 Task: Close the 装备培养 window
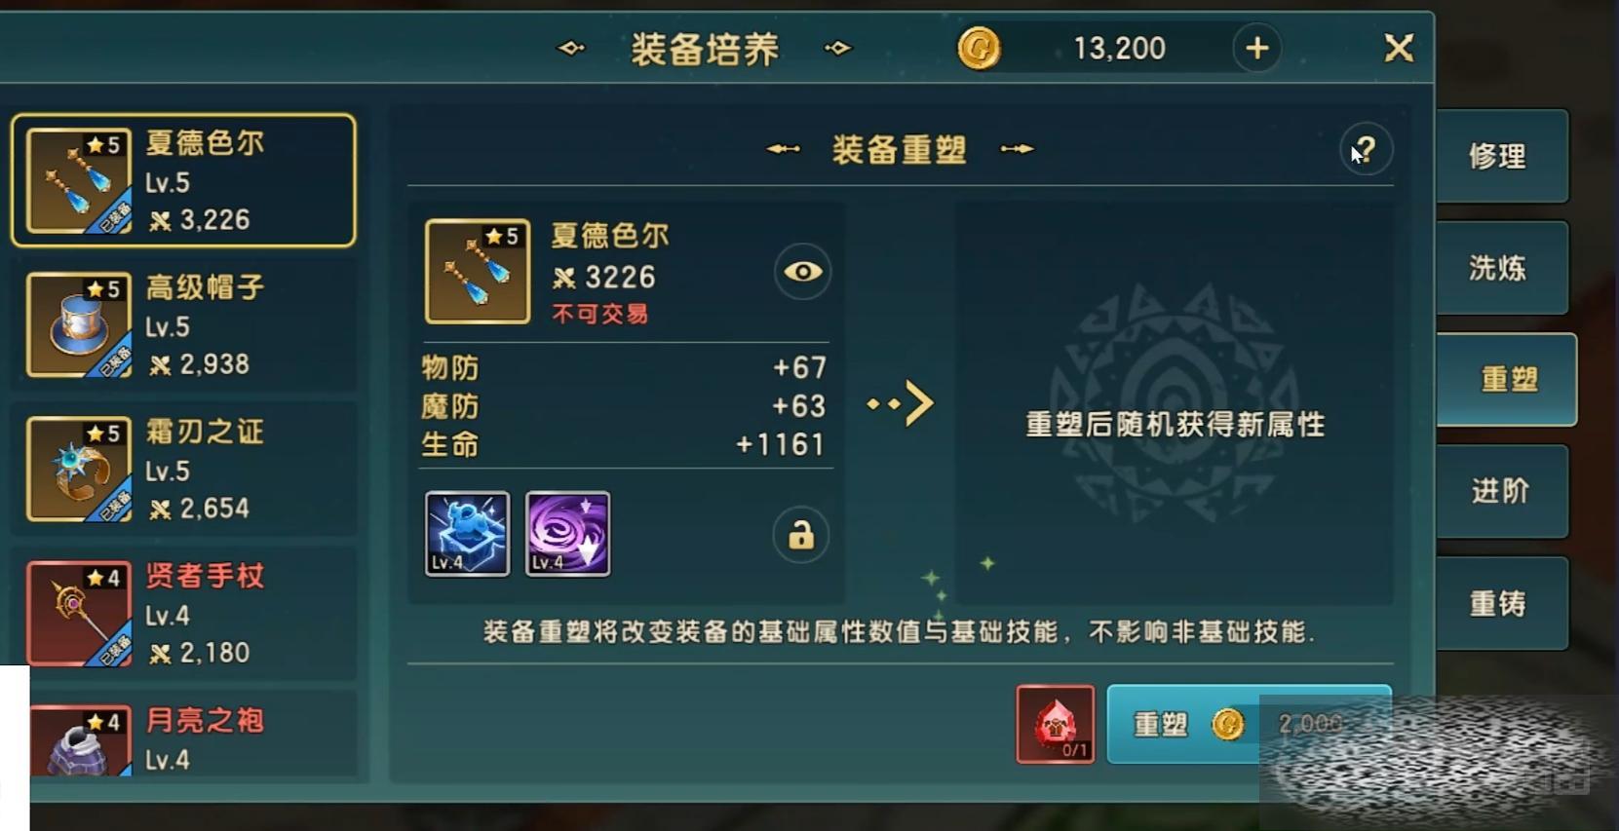1399,48
